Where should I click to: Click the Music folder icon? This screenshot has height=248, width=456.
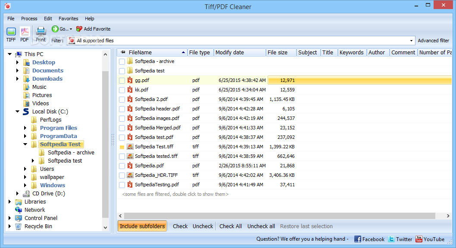[x=26, y=87]
